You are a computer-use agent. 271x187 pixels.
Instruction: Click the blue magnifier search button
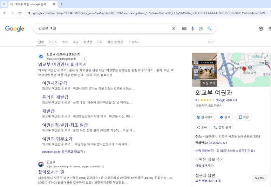(209, 28)
